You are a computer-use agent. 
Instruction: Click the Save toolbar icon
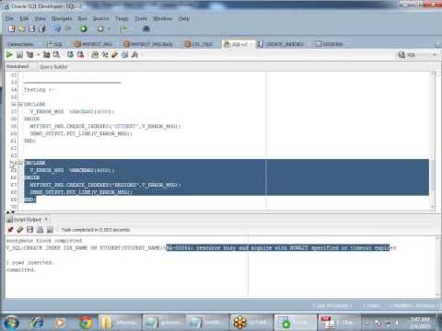tap(31, 29)
